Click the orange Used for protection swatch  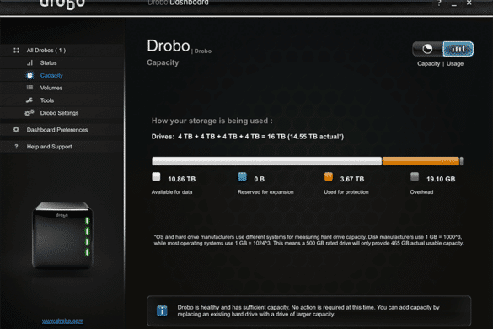tap(329, 176)
